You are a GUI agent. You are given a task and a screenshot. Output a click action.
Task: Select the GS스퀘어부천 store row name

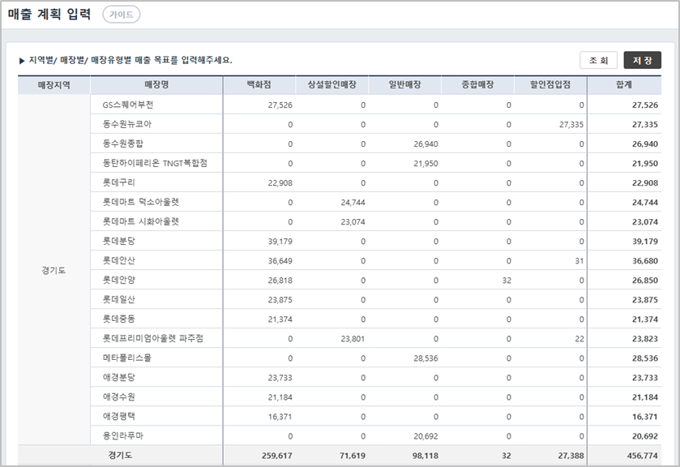pyautogui.click(x=128, y=105)
